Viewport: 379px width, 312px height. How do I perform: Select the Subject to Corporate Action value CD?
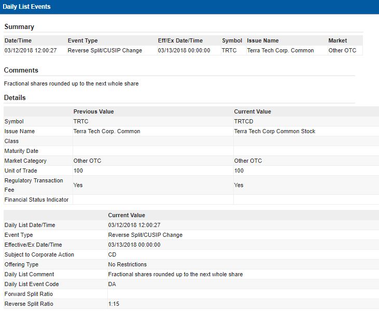(112, 254)
